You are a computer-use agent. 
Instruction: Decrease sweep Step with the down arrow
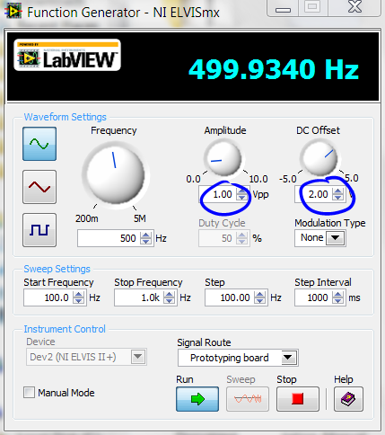tap(259, 301)
